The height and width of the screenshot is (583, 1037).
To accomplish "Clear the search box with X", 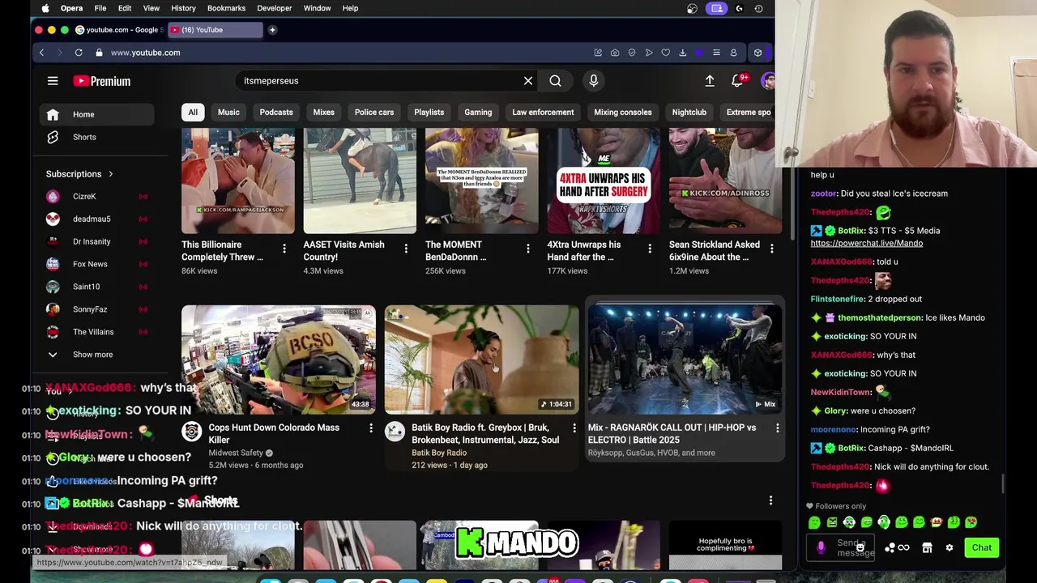I will point(528,81).
